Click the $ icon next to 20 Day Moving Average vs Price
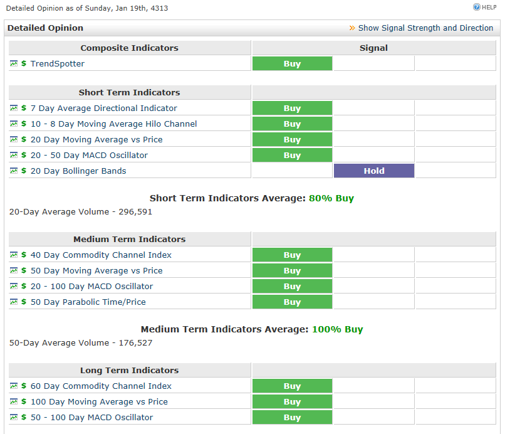This screenshot has height=434, width=505. [23, 139]
